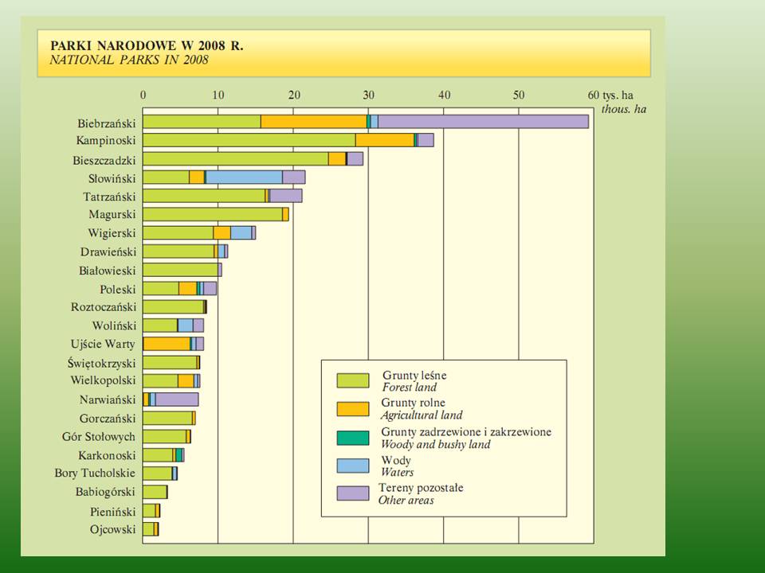765x573 pixels.
Task: Click the '60 tys. ha' axis label
Action: point(616,95)
